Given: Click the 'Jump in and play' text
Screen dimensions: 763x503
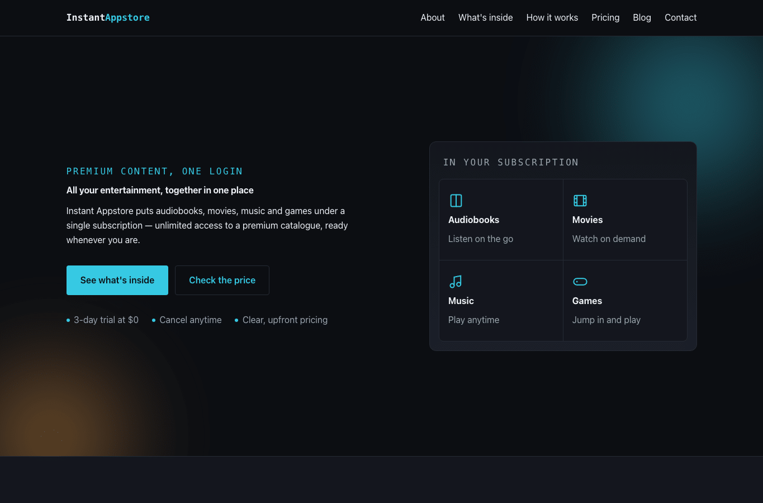Looking at the screenshot, I should tap(606, 320).
